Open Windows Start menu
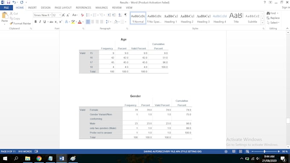The width and height of the screenshot is (290, 163). point(5,158)
